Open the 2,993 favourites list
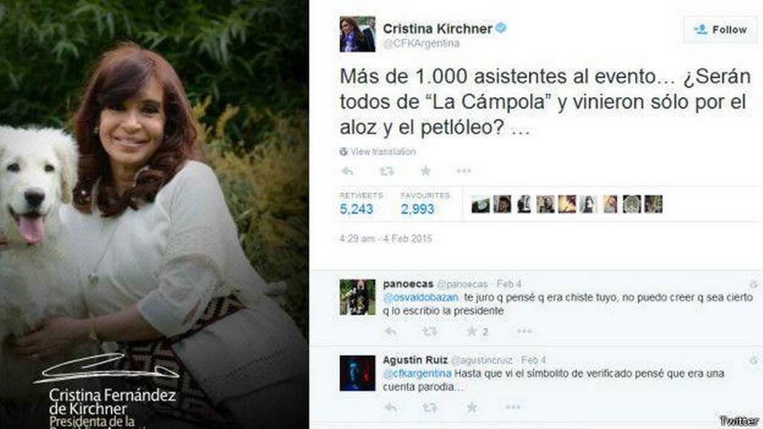Screen dimensions: 763x429 pyautogui.click(x=425, y=204)
